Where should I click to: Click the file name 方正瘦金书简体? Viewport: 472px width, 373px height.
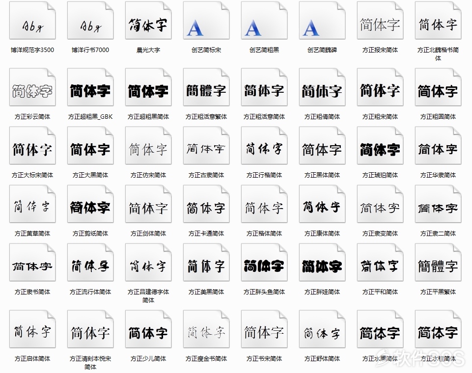[206, 359]
